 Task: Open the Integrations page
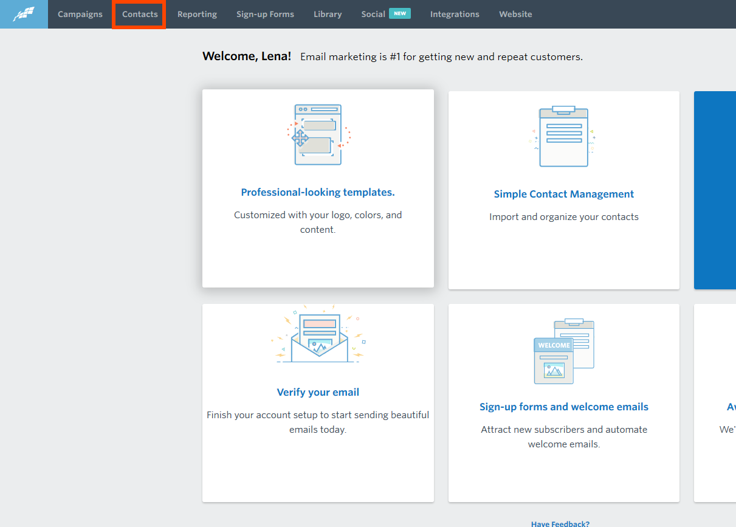(x=455, y=14)
